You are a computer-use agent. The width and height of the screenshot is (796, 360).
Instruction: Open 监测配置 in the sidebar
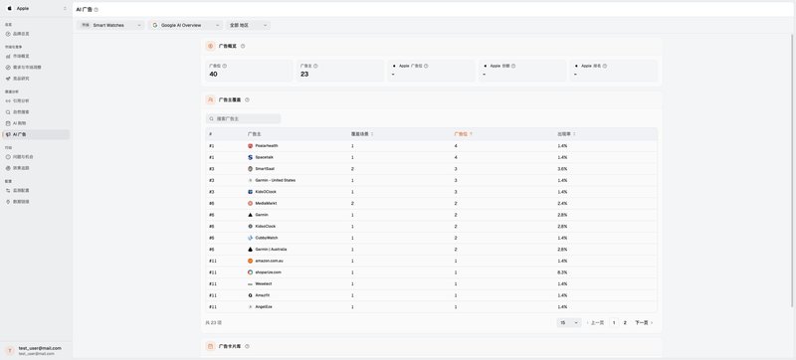pyautogui.click(x=36, y=191)
